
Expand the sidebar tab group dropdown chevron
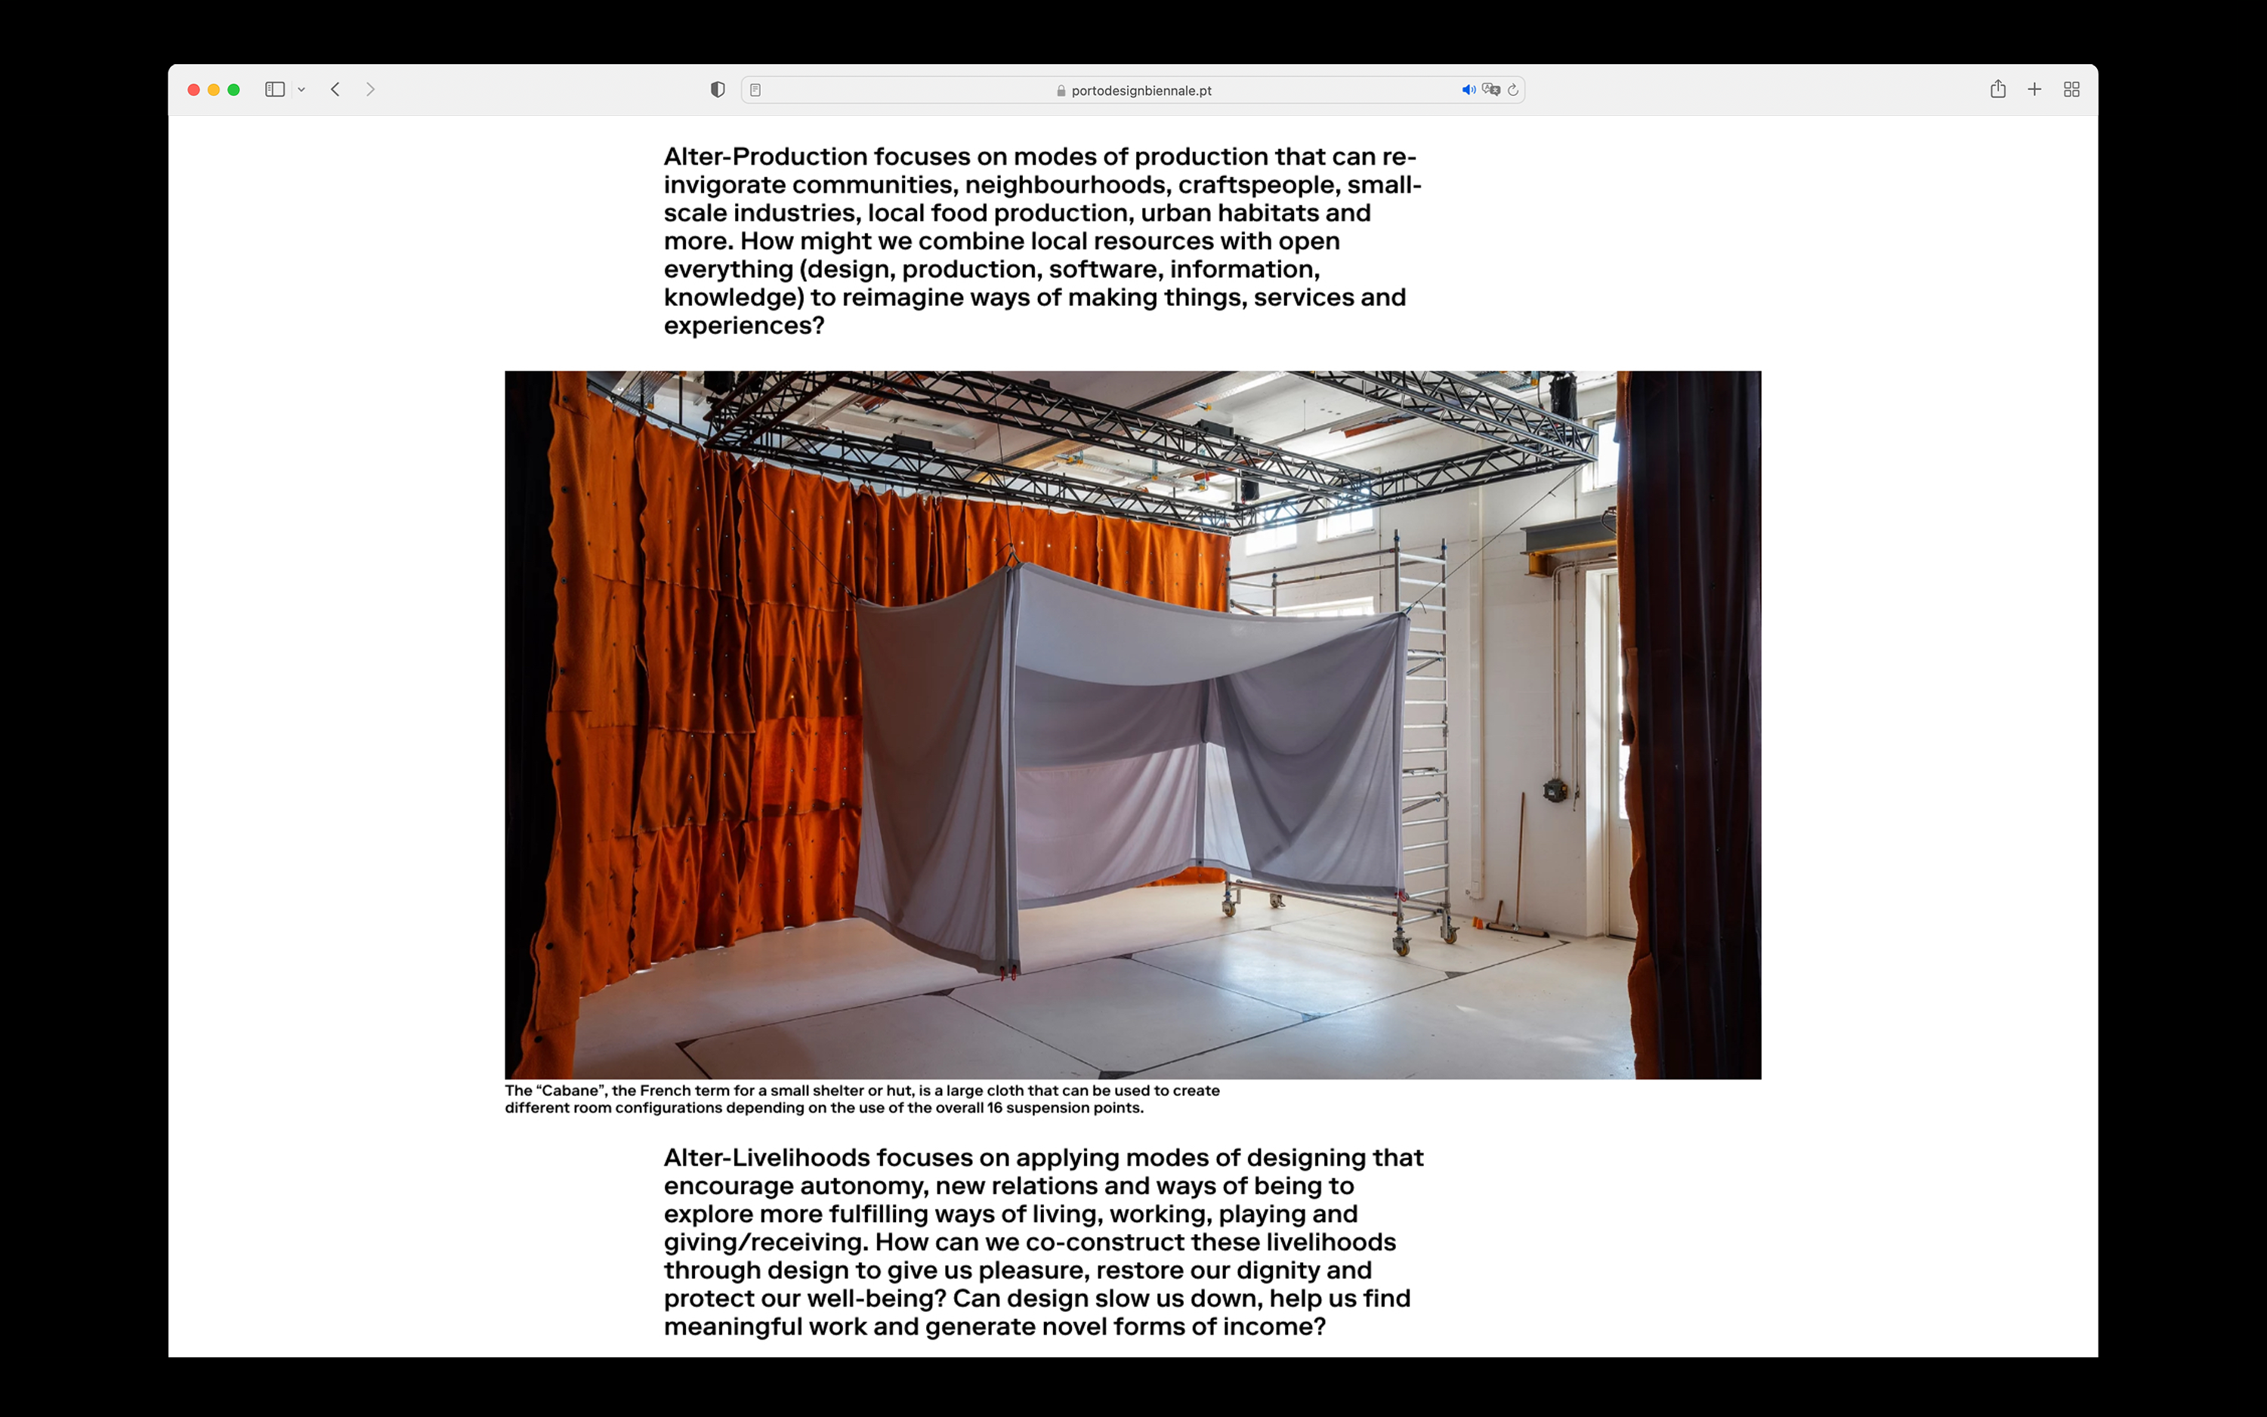[x=301, y=90]
